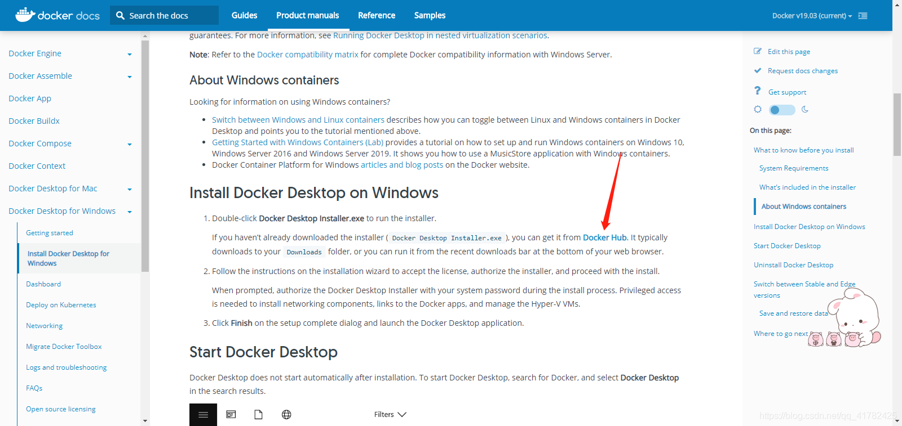Open the Guides menu
This screenshot has height=426, width=902.
244,15
